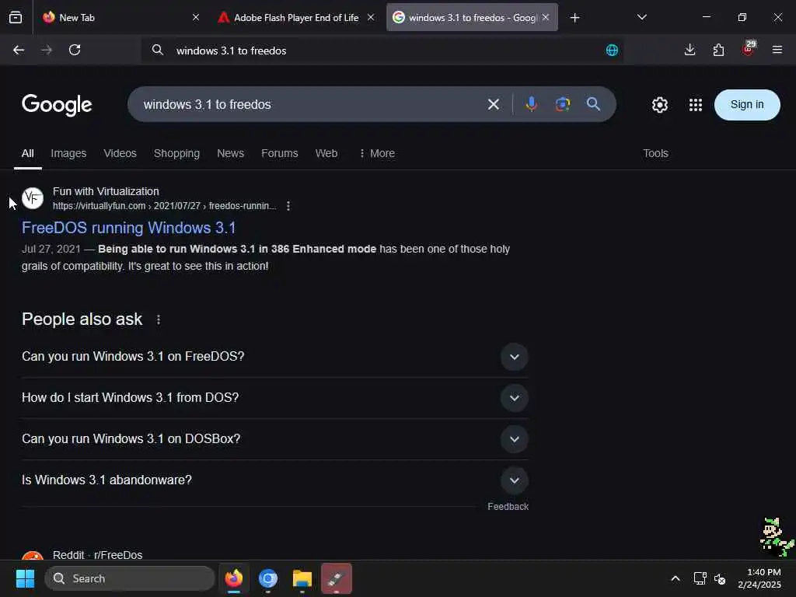796x597 pixels.
Task: Open search Tools options
Action: pos(655,153)
